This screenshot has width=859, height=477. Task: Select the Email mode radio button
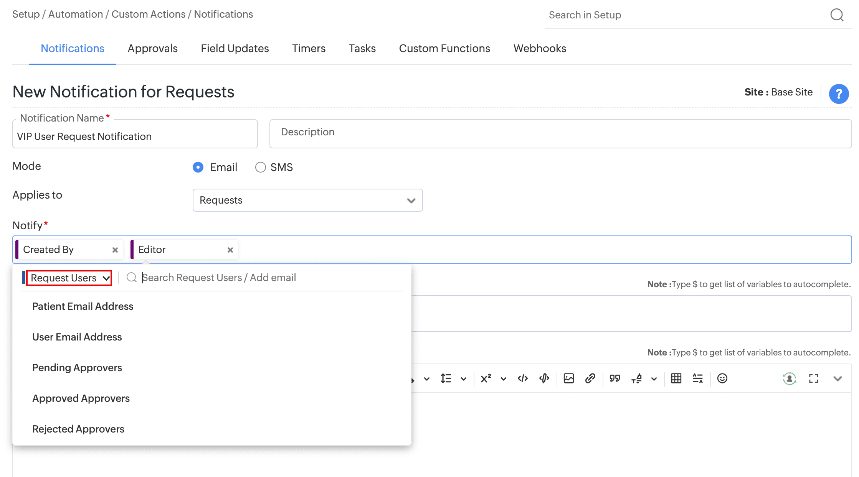(198, 167)
